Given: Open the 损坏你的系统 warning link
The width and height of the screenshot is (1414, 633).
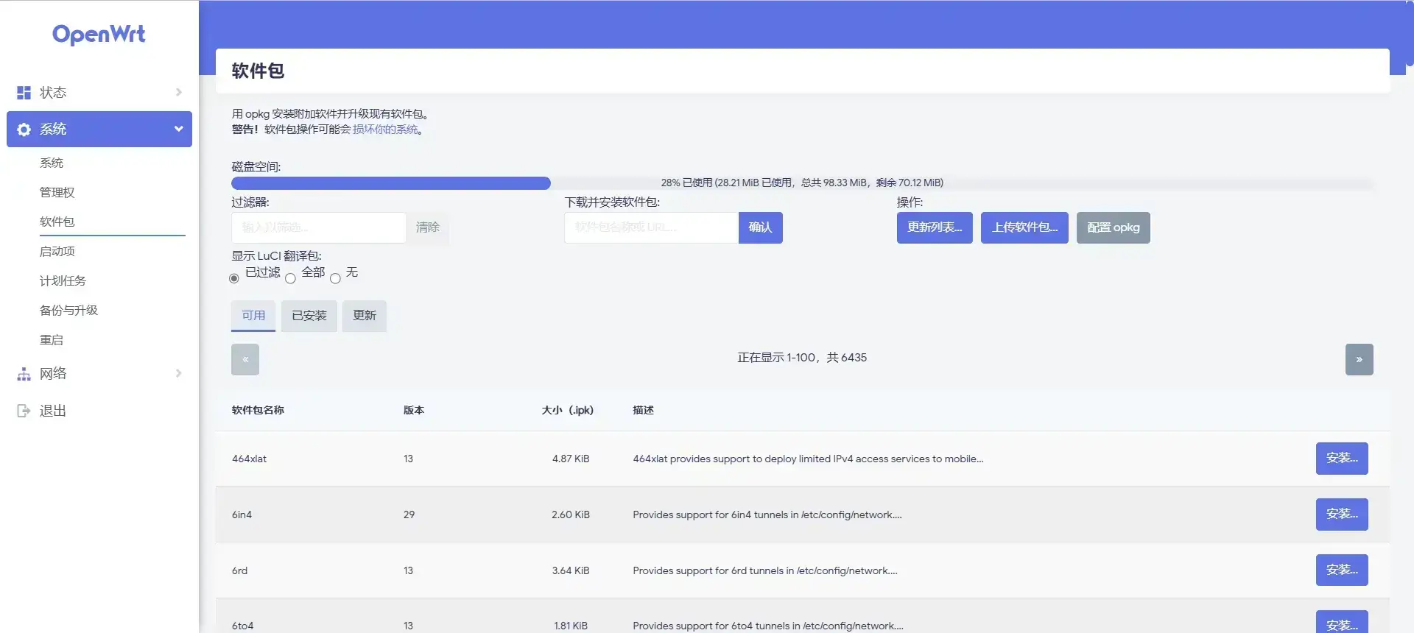Looking at the screenshot, I should (385, 130).
